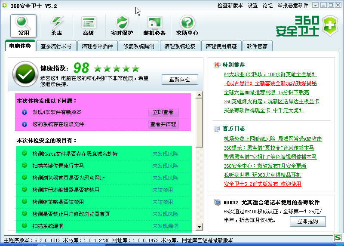Click green check beside 检测浏览器首页是否为恶意网址
344x246 pixels.
tap(25, 177)
